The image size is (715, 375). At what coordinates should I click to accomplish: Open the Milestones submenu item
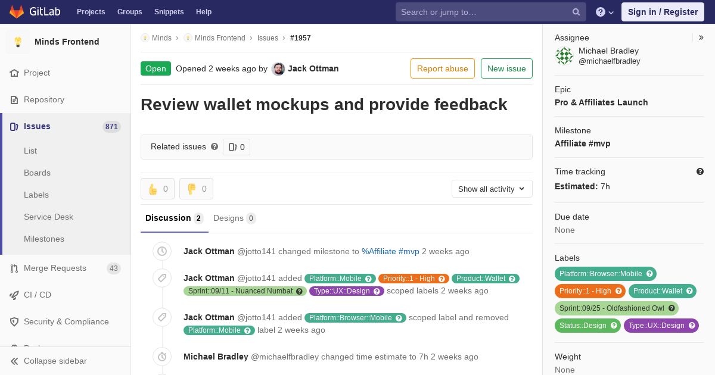coord(44,239)
